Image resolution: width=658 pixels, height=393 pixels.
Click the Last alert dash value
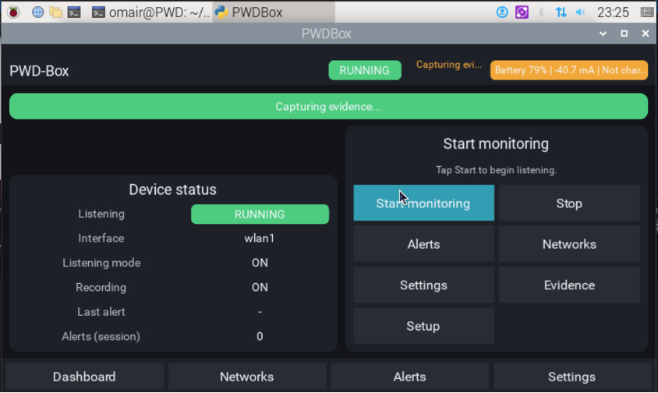260,312
